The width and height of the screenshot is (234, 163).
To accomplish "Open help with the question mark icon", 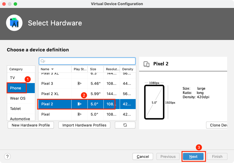I will pos(8,156).
